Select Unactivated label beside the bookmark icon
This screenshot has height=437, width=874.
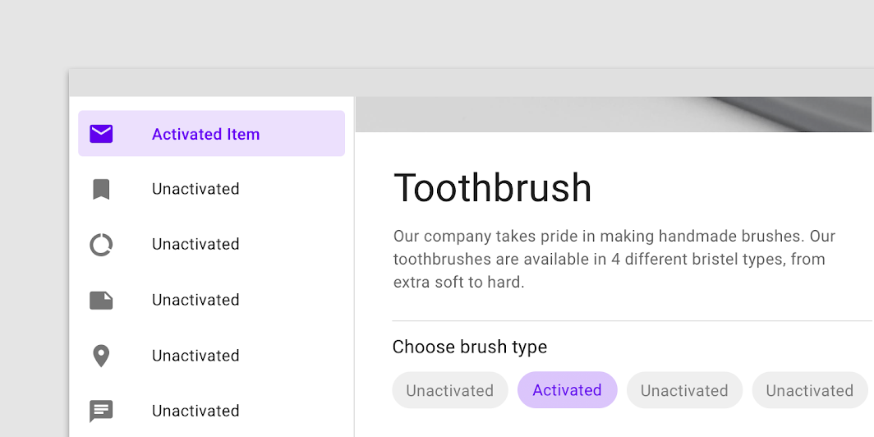click(195, 189)
